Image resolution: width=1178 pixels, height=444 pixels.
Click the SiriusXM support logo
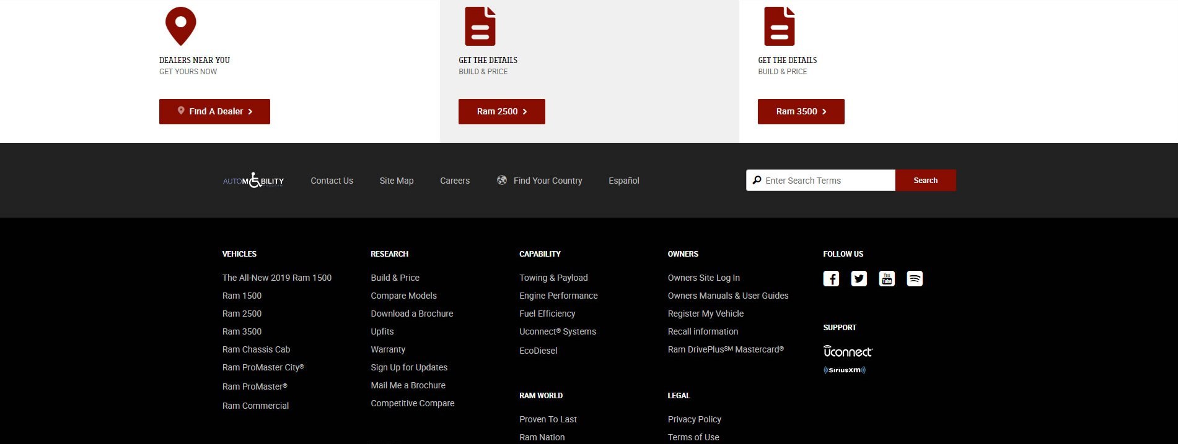pos(844,370)
